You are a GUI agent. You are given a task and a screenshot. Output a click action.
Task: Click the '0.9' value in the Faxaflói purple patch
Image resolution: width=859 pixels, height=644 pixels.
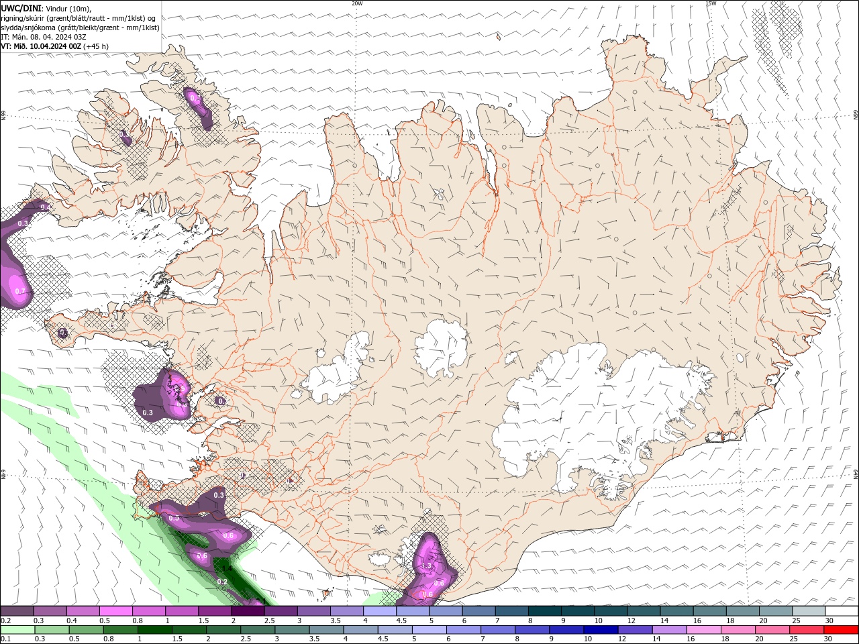click(179, 388)
